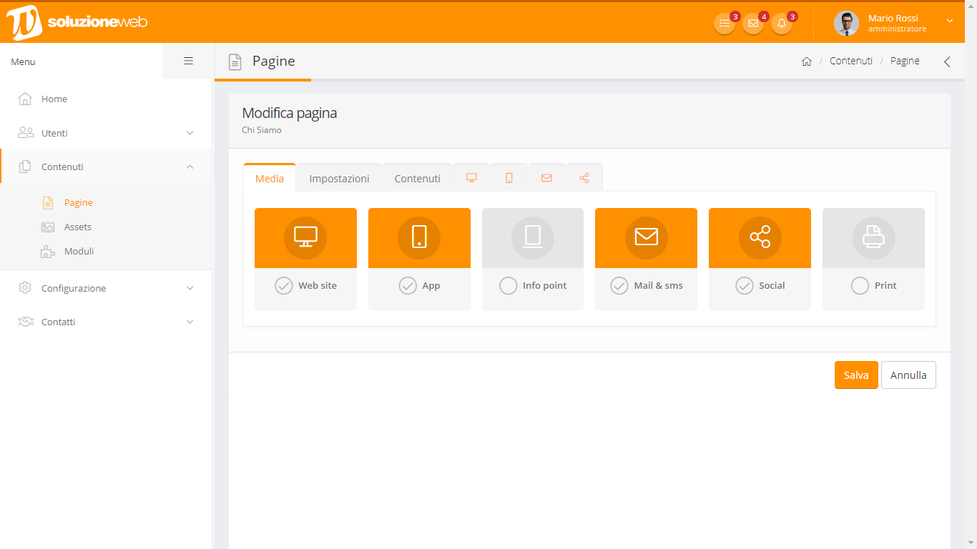Switch to the Impostazioni tab

[339, 179]
